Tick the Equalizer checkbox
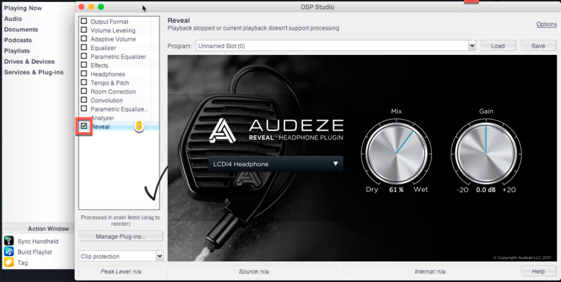This screenshot has width=561, height=282. pos(84,47)
